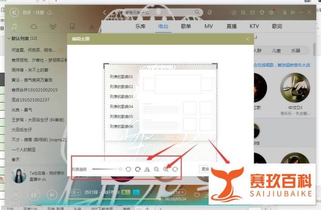
Task: Open the 直播 tab
Action: pyautogui.click(x=232, y=26)
